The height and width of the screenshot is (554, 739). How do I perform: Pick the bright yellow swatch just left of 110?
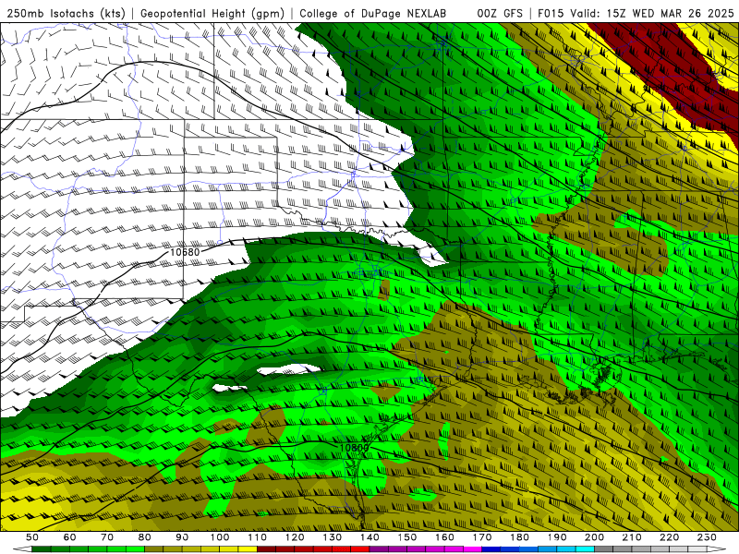[x=248, y=549]
